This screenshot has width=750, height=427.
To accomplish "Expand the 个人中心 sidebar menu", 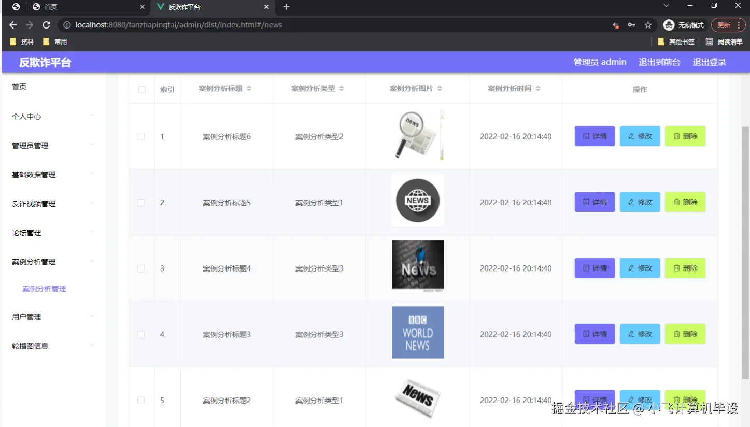I will coord(53,116).
